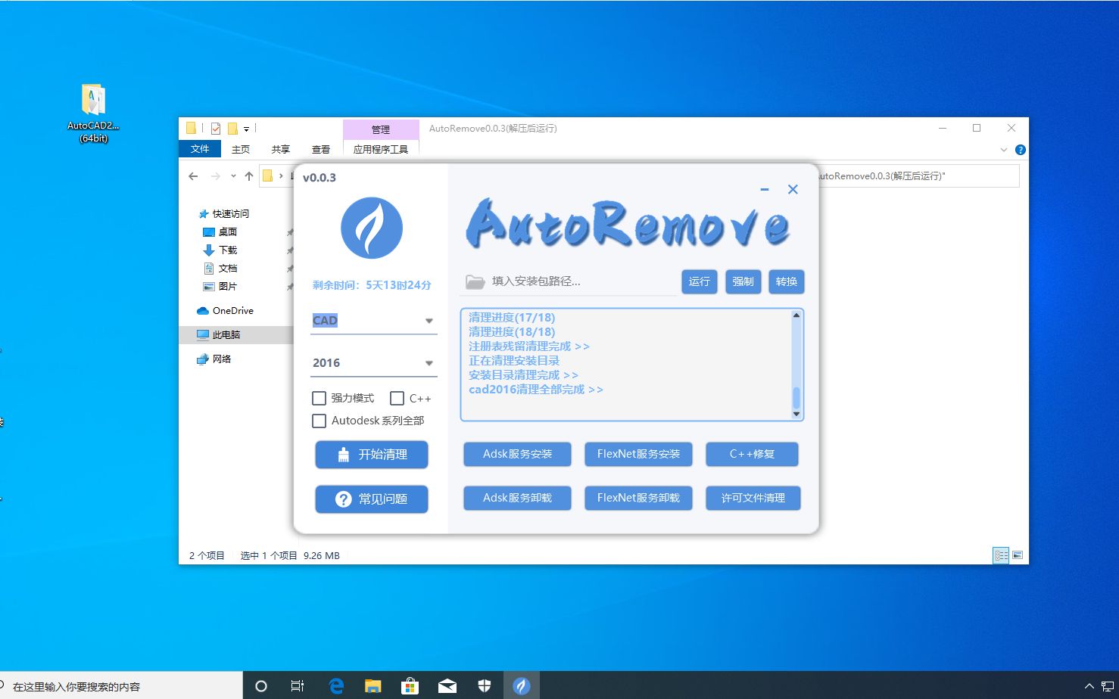Open quick access toolbar customize dropdown
This screenshot has height=699, width=1119.
247,129
